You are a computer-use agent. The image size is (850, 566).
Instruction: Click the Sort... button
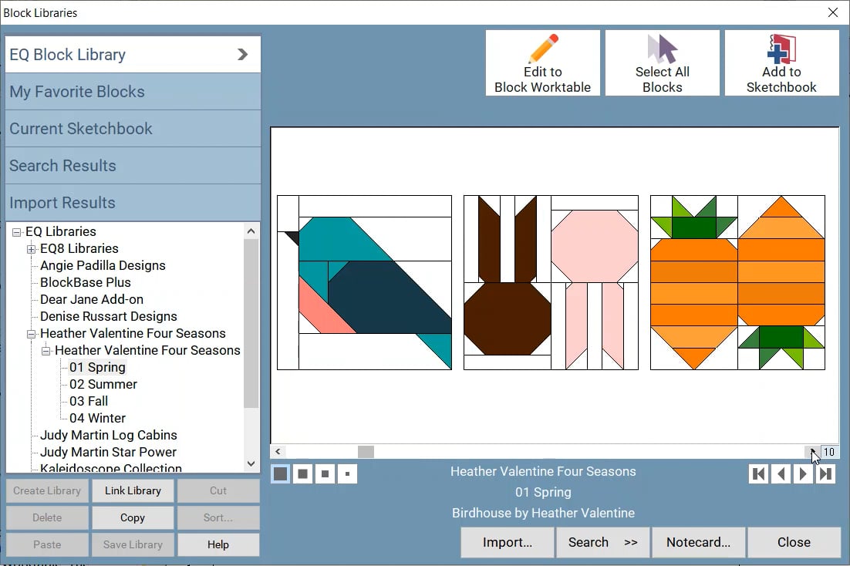218,517
